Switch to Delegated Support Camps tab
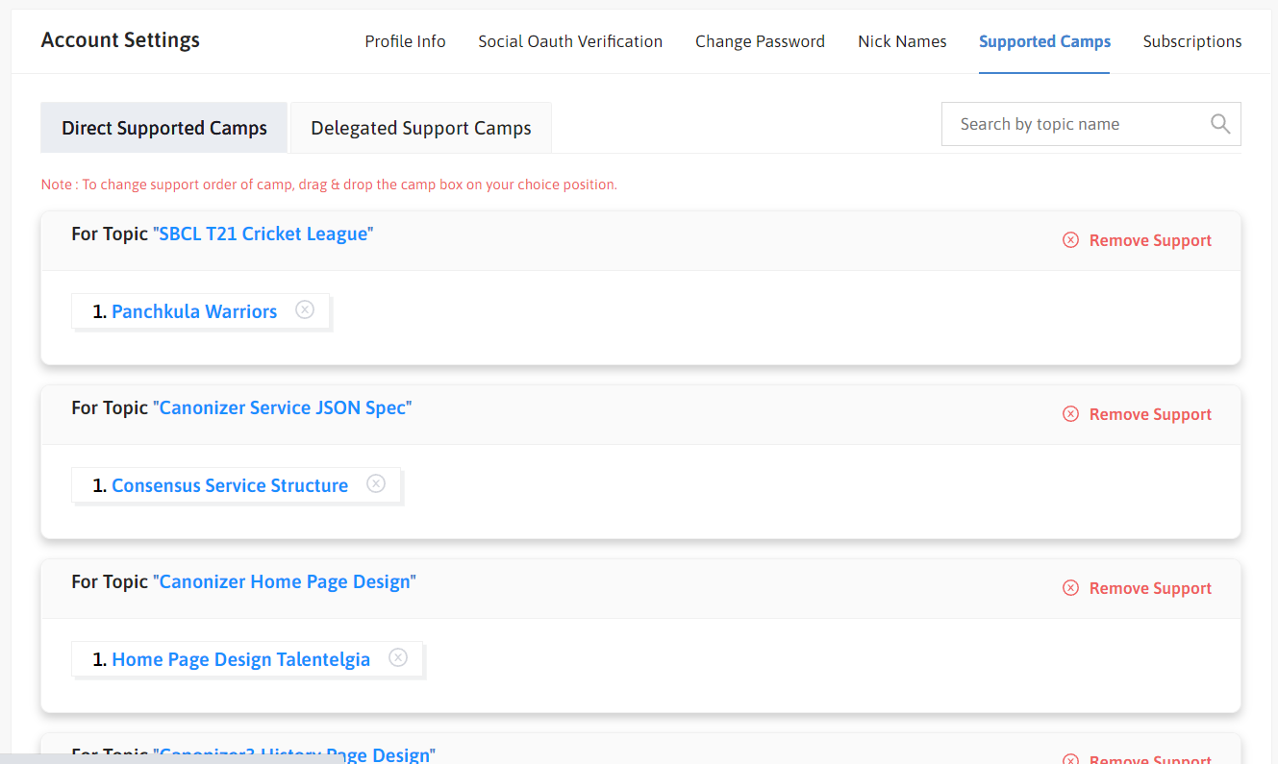 click(420, 127)
